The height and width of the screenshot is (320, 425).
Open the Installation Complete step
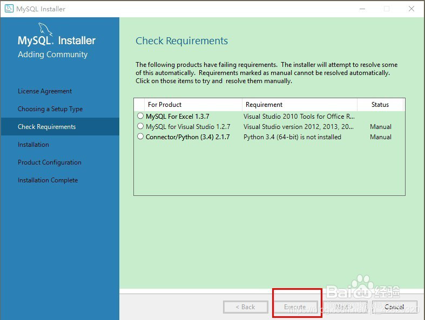pyautogui.click(x=48, y=180)
